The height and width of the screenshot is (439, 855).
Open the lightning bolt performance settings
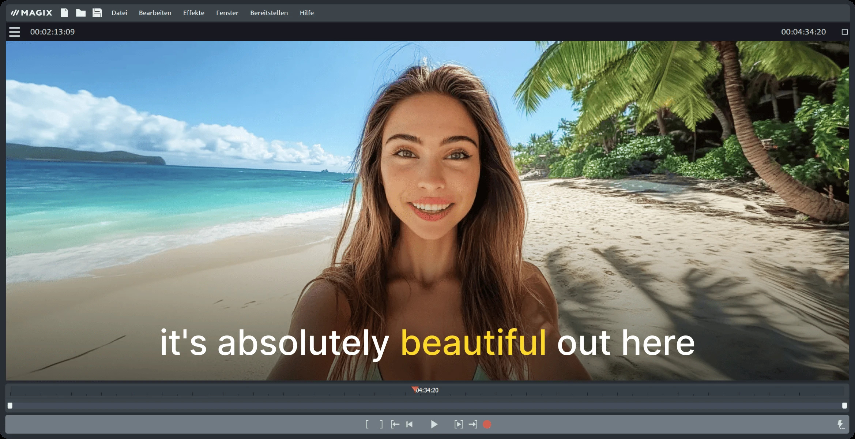[x=841, y=424]
